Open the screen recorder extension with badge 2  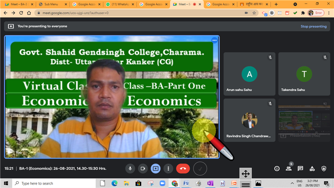(x=265, y=13)
